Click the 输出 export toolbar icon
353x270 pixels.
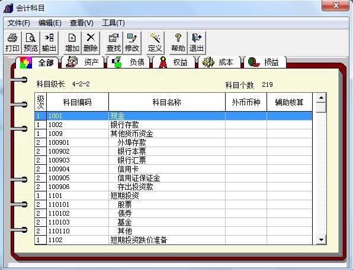pyautogui.click(x=49, y=43)
